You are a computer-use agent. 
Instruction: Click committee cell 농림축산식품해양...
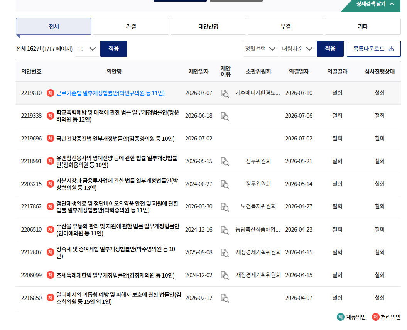click(x=257, y=230)
